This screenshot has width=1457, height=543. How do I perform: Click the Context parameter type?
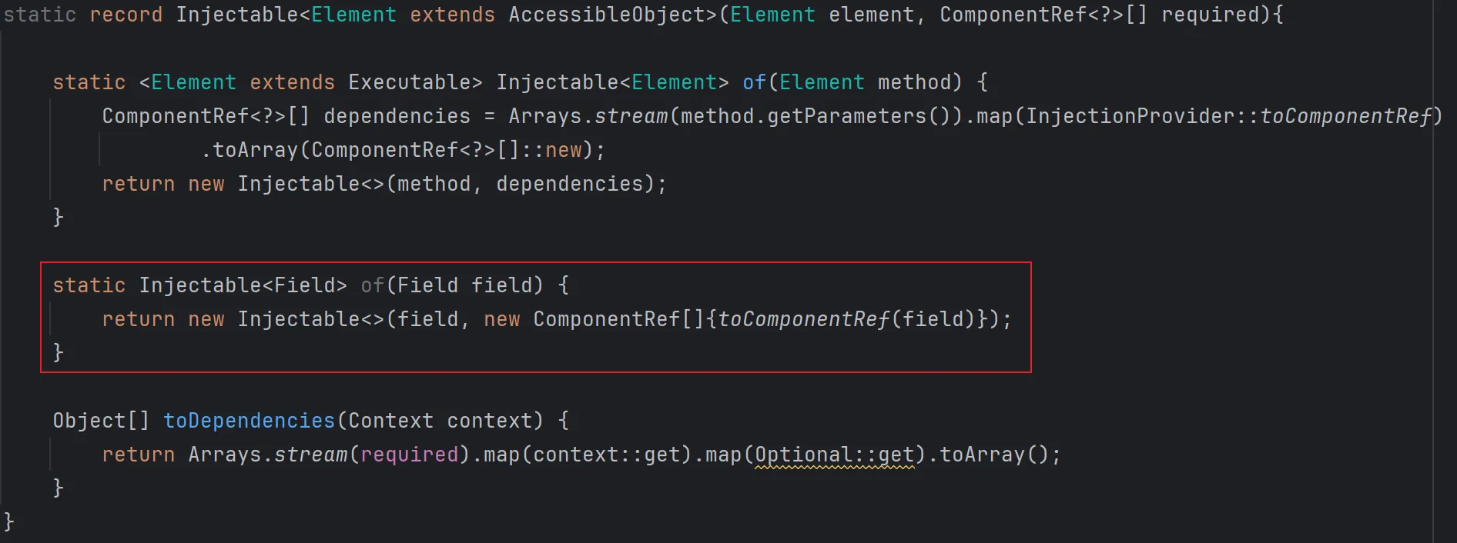(x=390, y=421)
